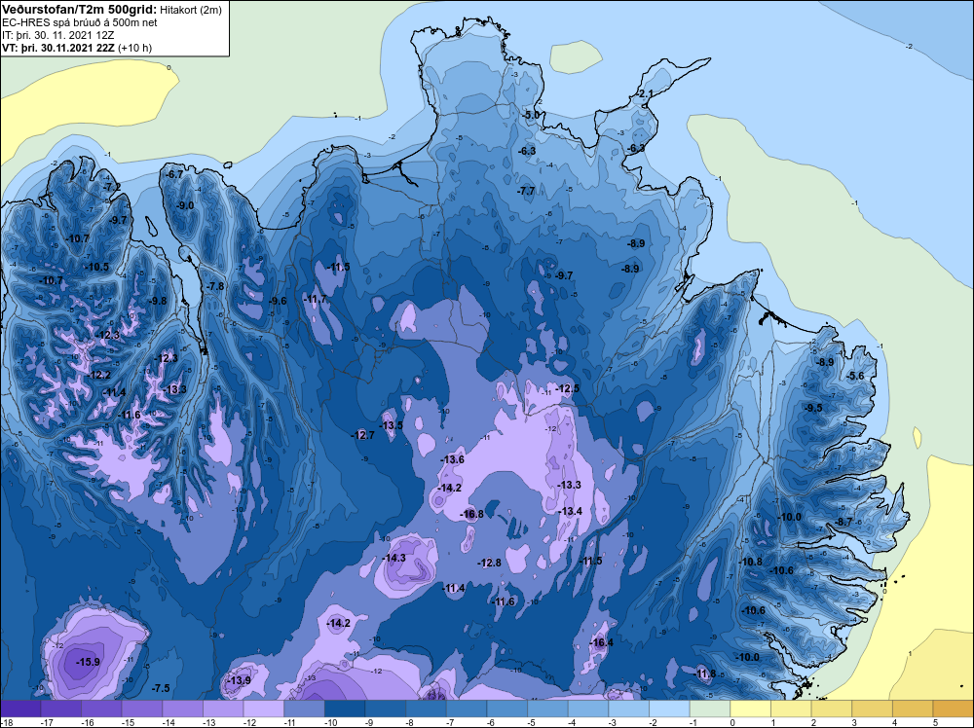Click the -5.0 temperature value
Viewport: 974px width, 728px height.
tap(531, 116)
